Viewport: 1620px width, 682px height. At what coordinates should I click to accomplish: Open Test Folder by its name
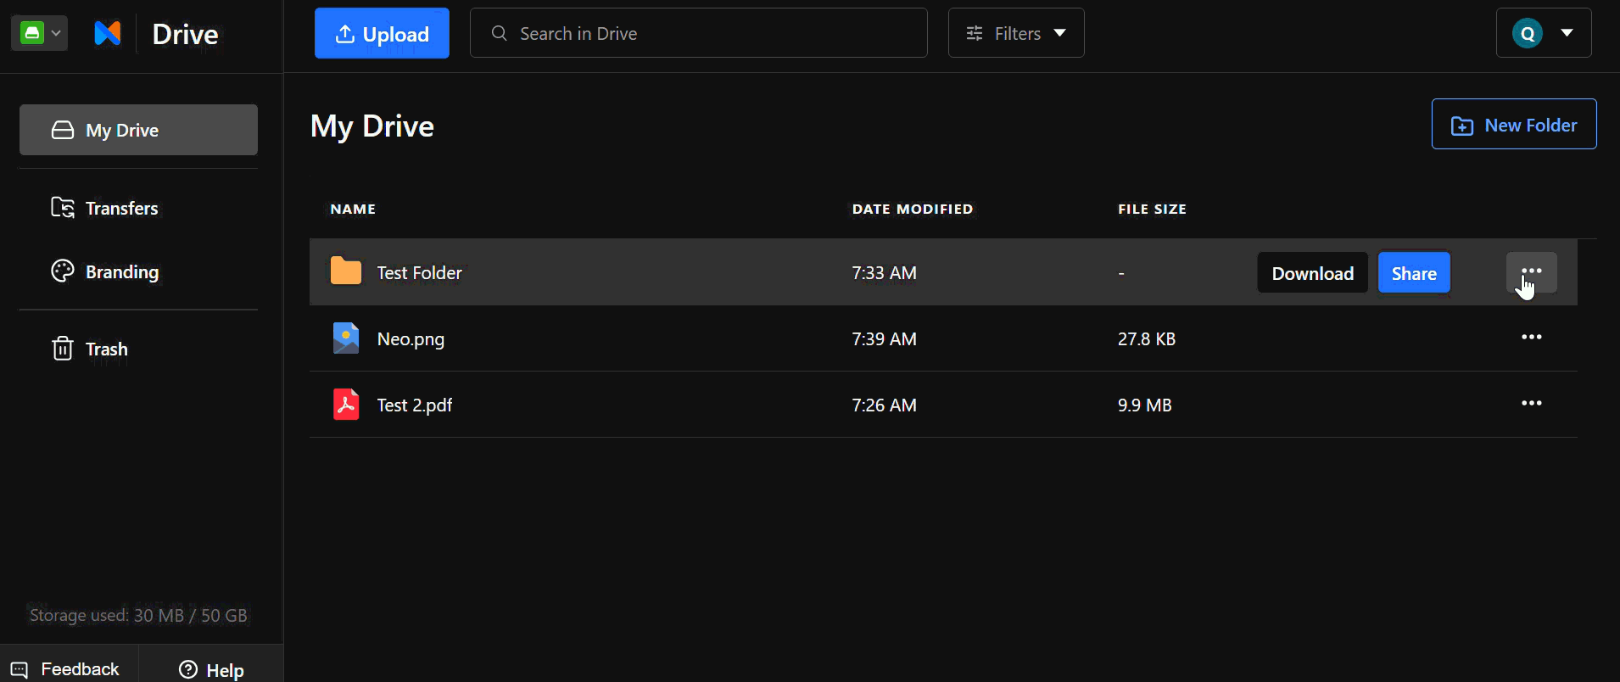pyautogui.click(x=419, y=272)
